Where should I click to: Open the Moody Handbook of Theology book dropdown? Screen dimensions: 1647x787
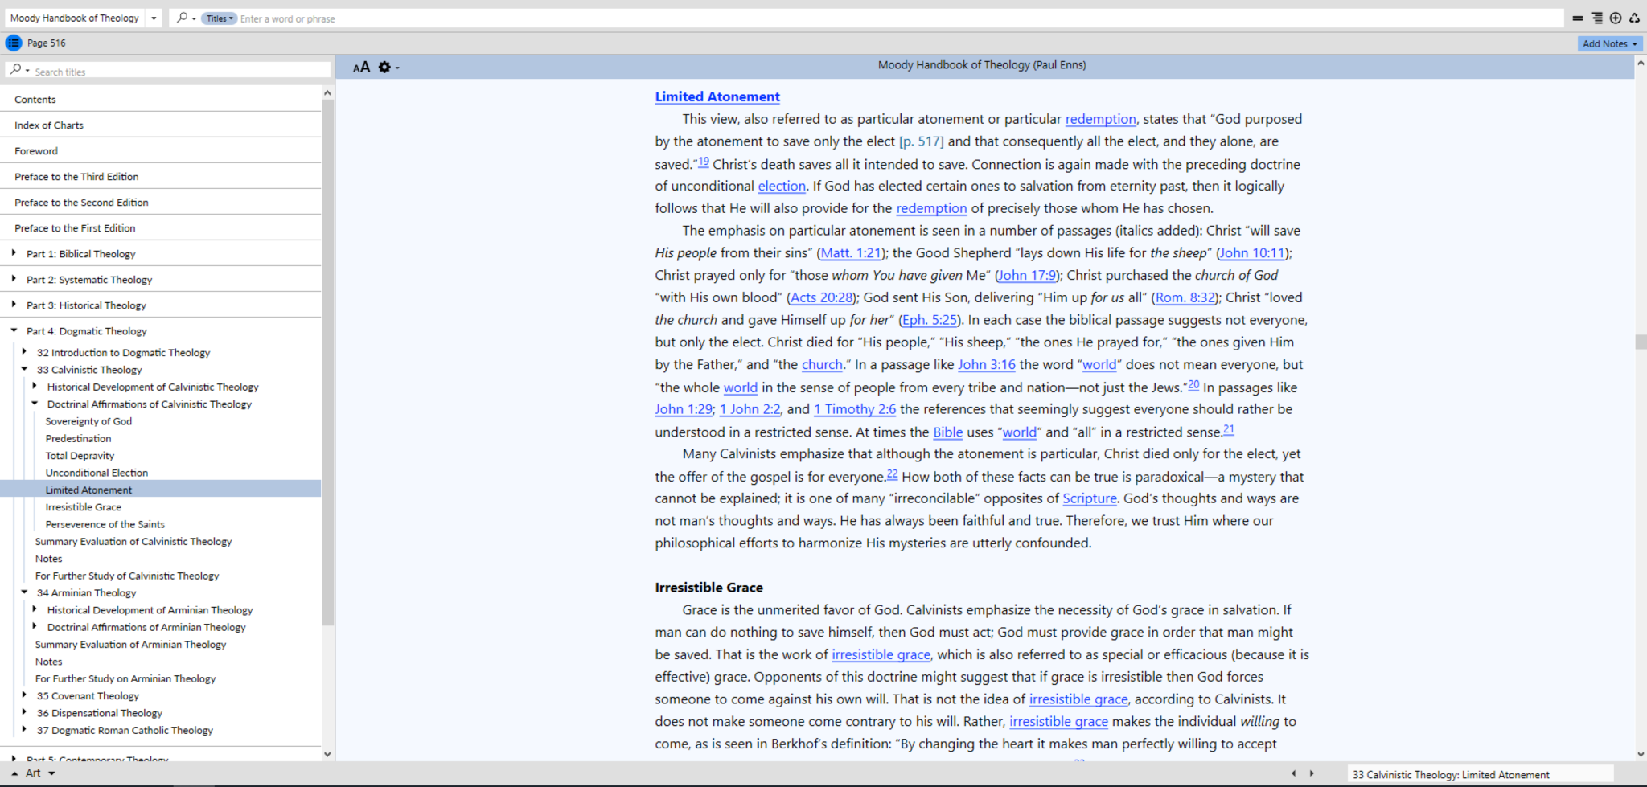154,18
